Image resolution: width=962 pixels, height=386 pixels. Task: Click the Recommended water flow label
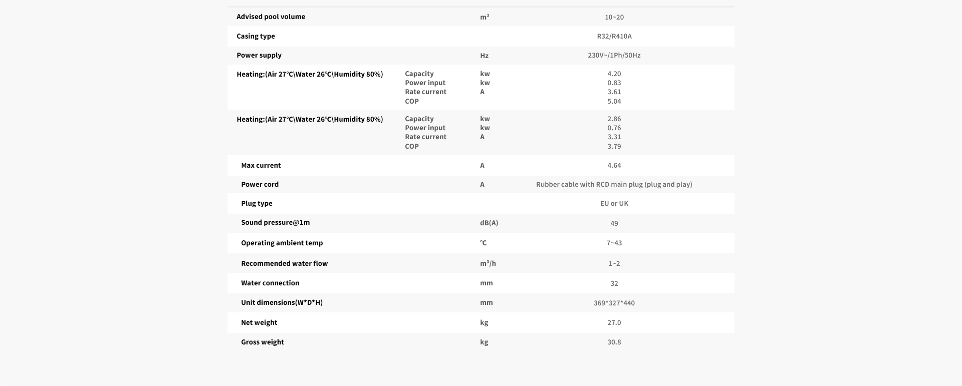coord(285,263)
